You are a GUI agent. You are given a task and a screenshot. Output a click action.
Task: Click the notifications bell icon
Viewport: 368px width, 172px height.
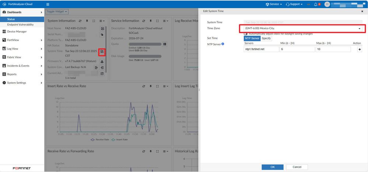click(316, 4)
